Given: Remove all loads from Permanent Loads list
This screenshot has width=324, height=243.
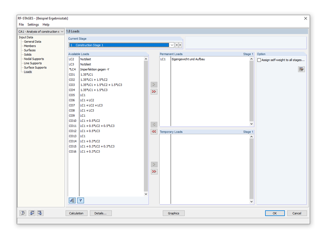Looking at the screenshot, I should coord(154,131).
